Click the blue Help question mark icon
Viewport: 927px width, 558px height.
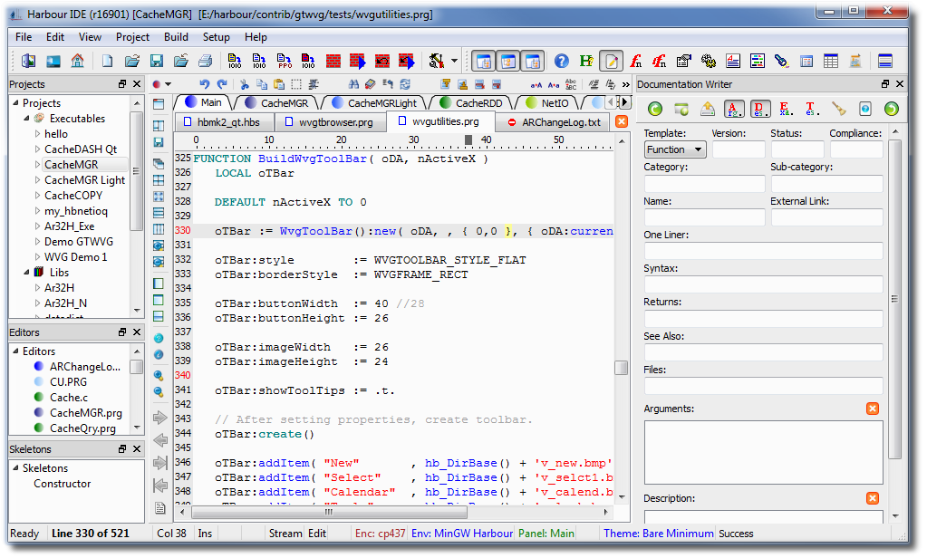click(x=562, y=62)
